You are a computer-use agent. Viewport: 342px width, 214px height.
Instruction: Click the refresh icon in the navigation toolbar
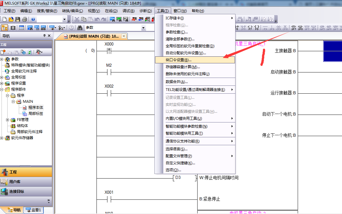tap(29, 52)
